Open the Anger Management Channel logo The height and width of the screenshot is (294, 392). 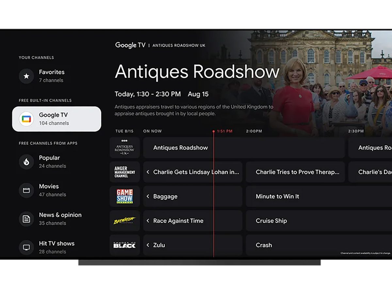point(124,172)
